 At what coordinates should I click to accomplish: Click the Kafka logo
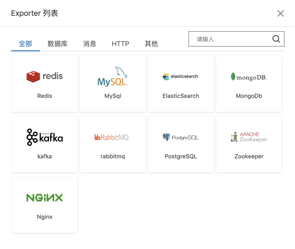(45, 137)
